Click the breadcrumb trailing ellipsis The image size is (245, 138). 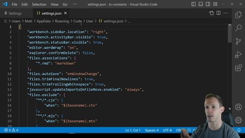(129, 21)
